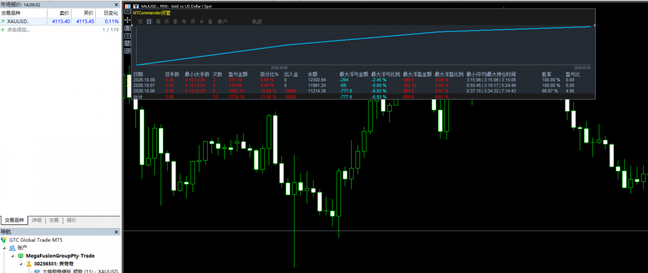Select the MegaFusionGroupPty-Trade tree item

coord(60,256)
